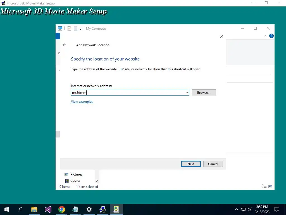Click the Explorer search box
286x215 pixels.
249,71
